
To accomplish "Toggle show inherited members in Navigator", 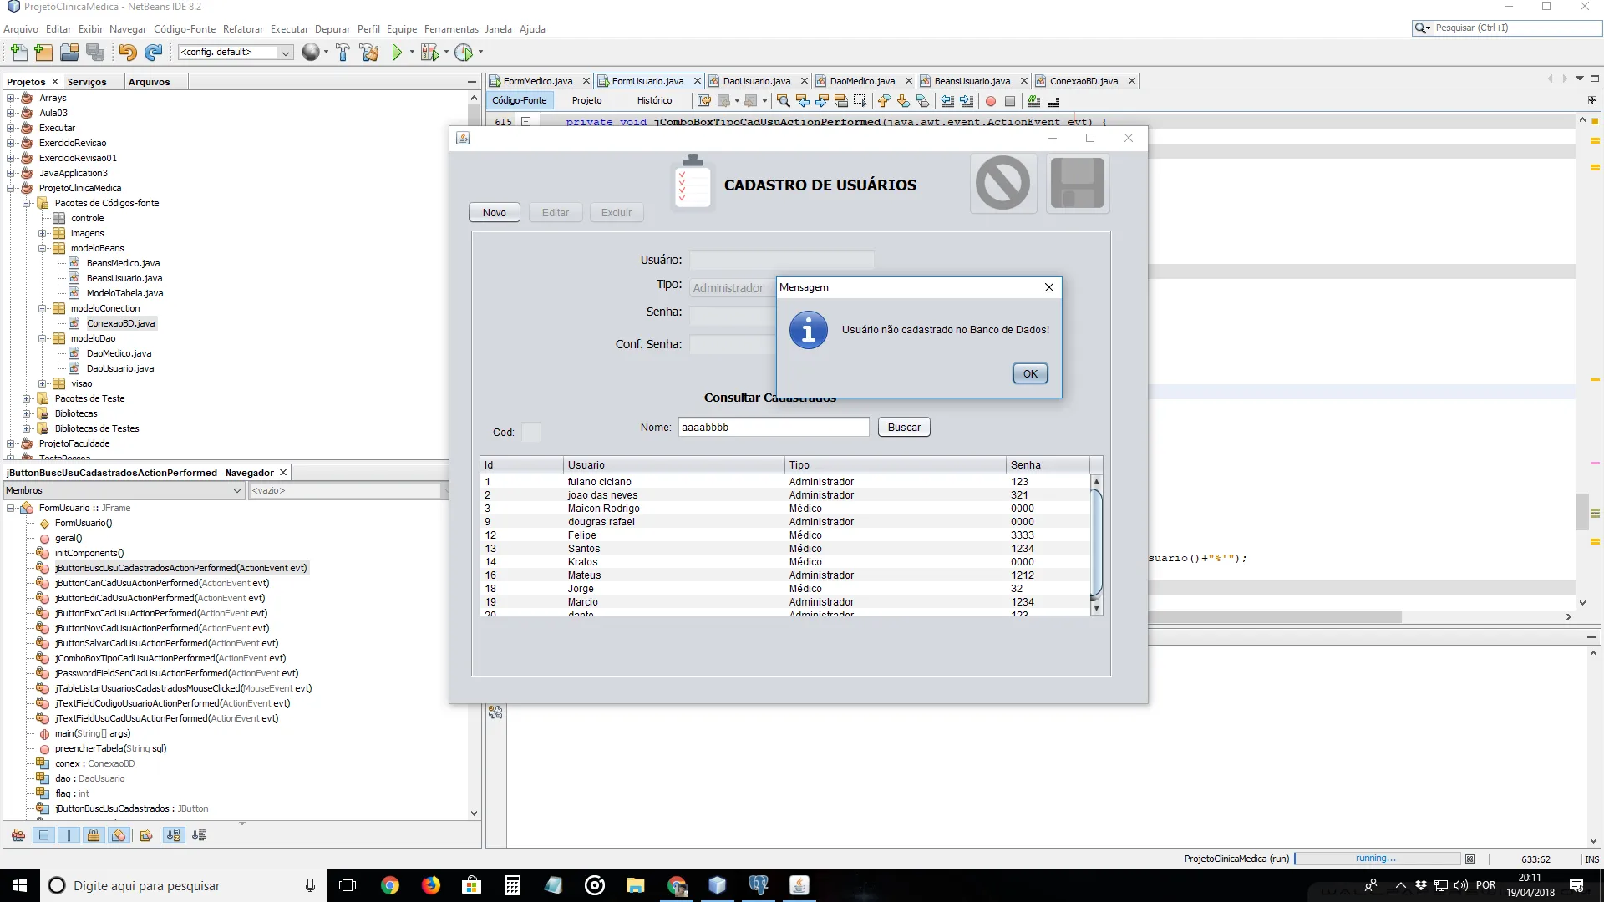I will coord(18,835).
